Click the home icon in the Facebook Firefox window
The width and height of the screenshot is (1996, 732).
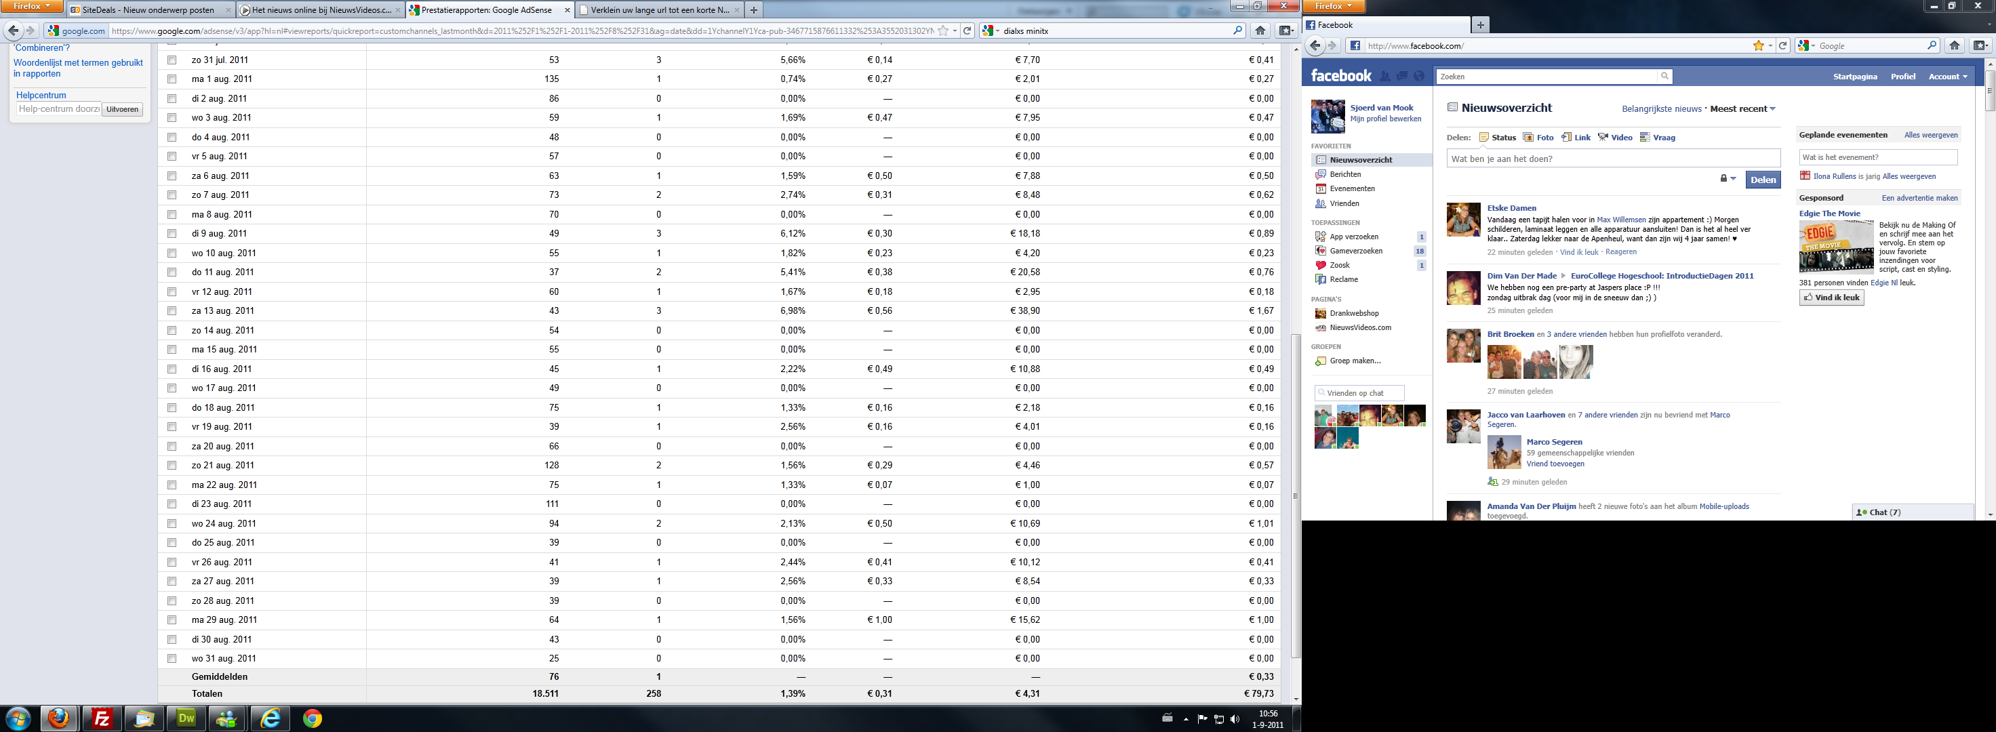(x=1955, y=45)
